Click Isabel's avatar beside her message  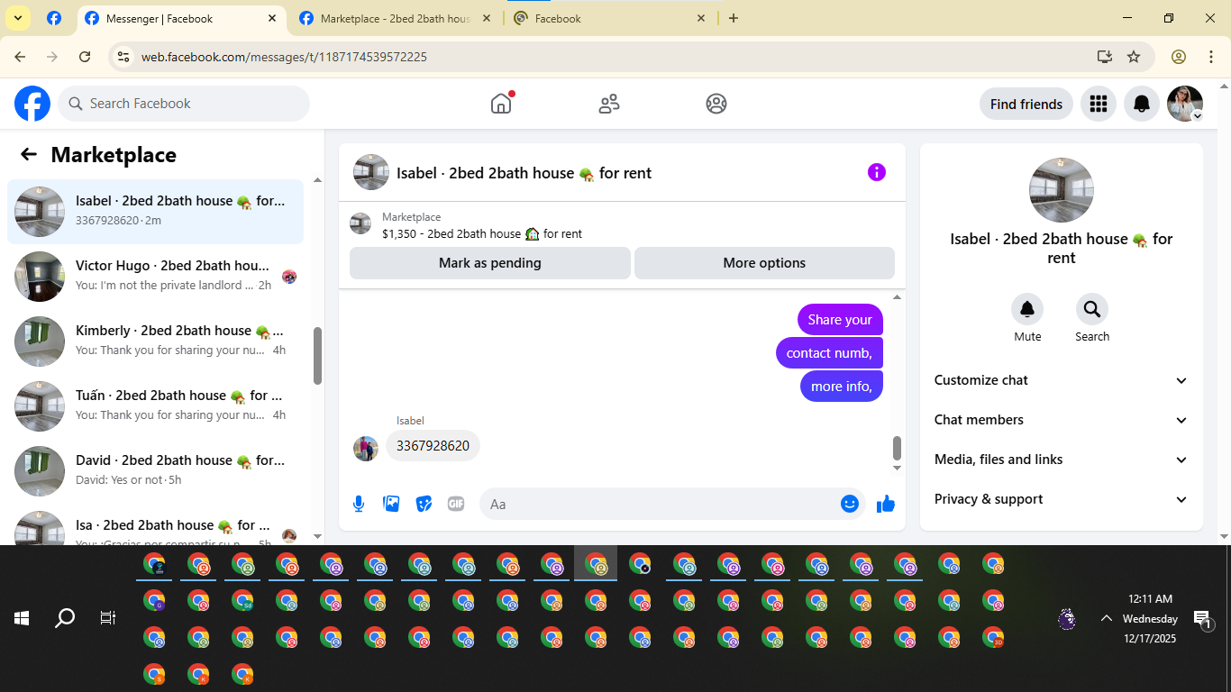[366, 449]
